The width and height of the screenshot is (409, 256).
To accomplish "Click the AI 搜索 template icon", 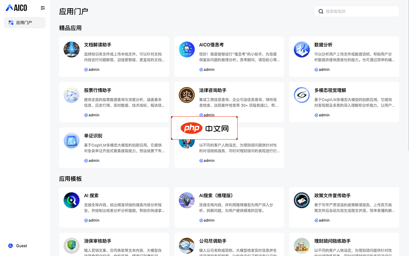I will pyautogui.click(x=72, y=200).
